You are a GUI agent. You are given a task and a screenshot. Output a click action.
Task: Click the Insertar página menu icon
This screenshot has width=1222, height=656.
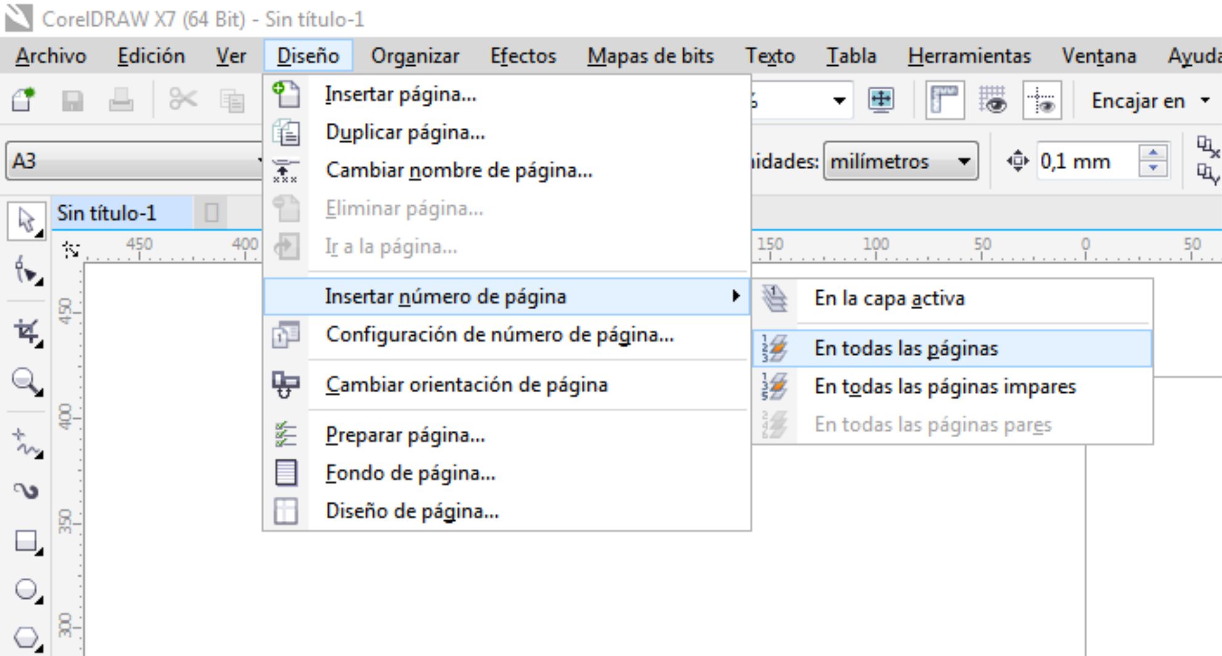click(286, 95)
